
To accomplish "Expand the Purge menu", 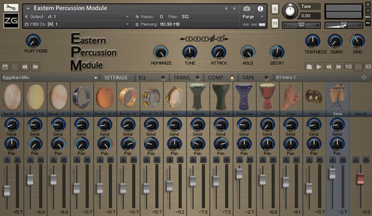I will coord(253,17).
